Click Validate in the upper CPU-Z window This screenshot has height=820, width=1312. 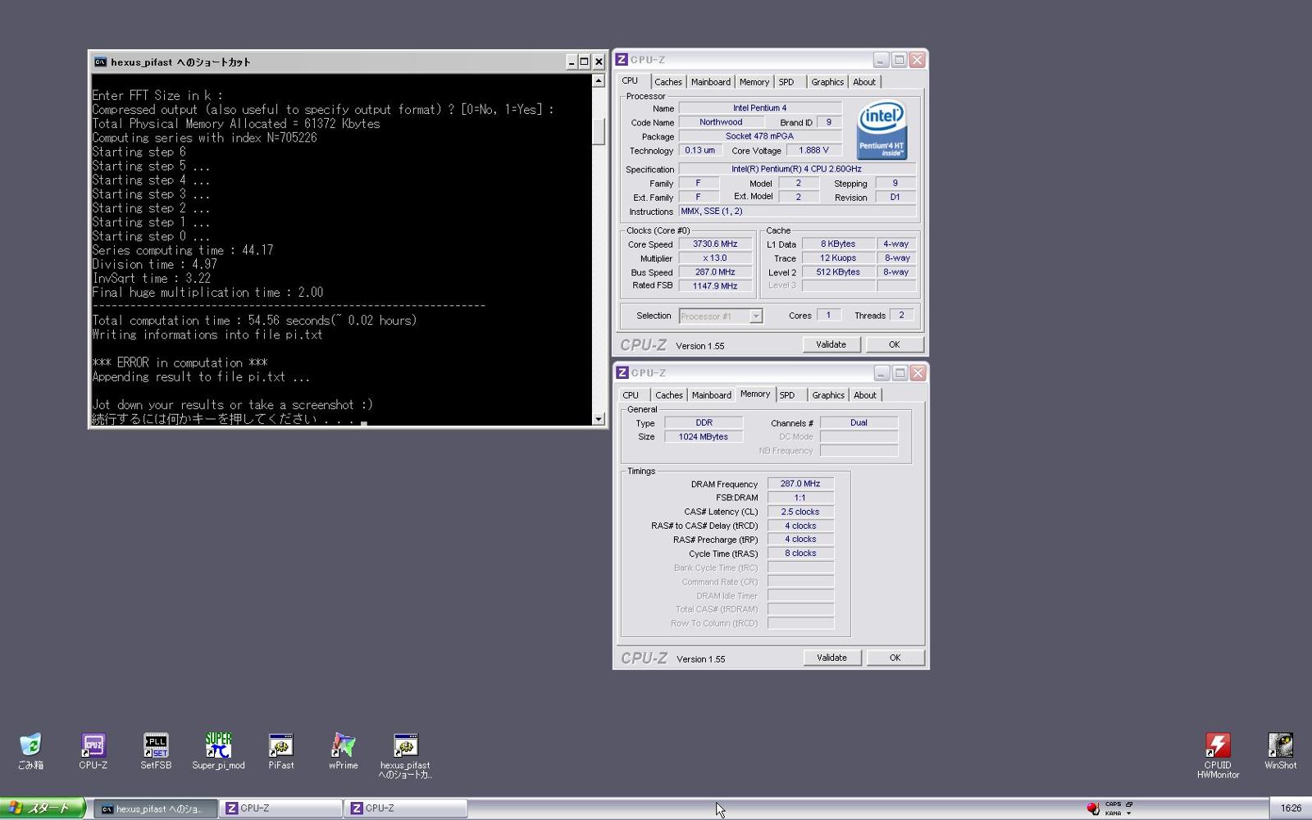831,344
